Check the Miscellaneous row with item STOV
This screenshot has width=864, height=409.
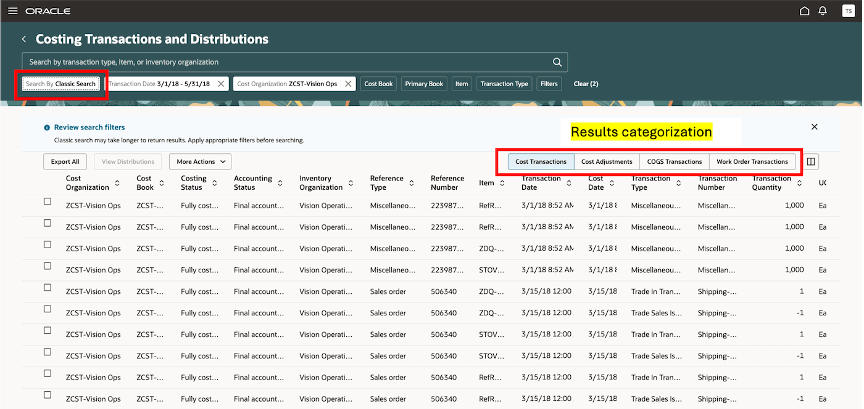click(x=48, y=266)
